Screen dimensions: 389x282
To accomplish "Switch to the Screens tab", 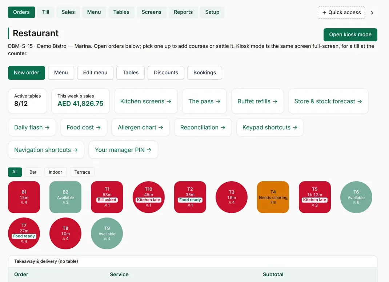I will [151, 12].
